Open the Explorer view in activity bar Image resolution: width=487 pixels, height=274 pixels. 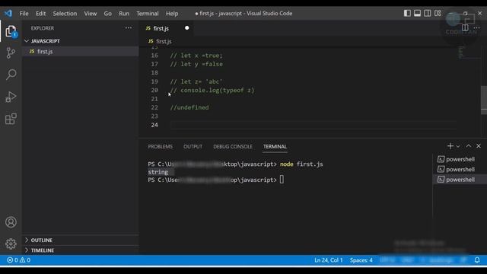coord(11,31)
